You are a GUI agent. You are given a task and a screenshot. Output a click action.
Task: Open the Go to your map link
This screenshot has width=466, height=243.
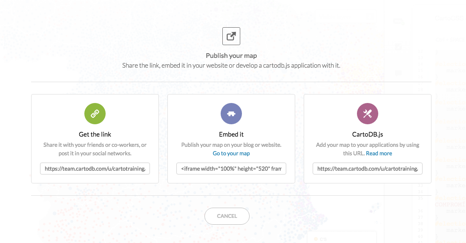click(231, 153)
